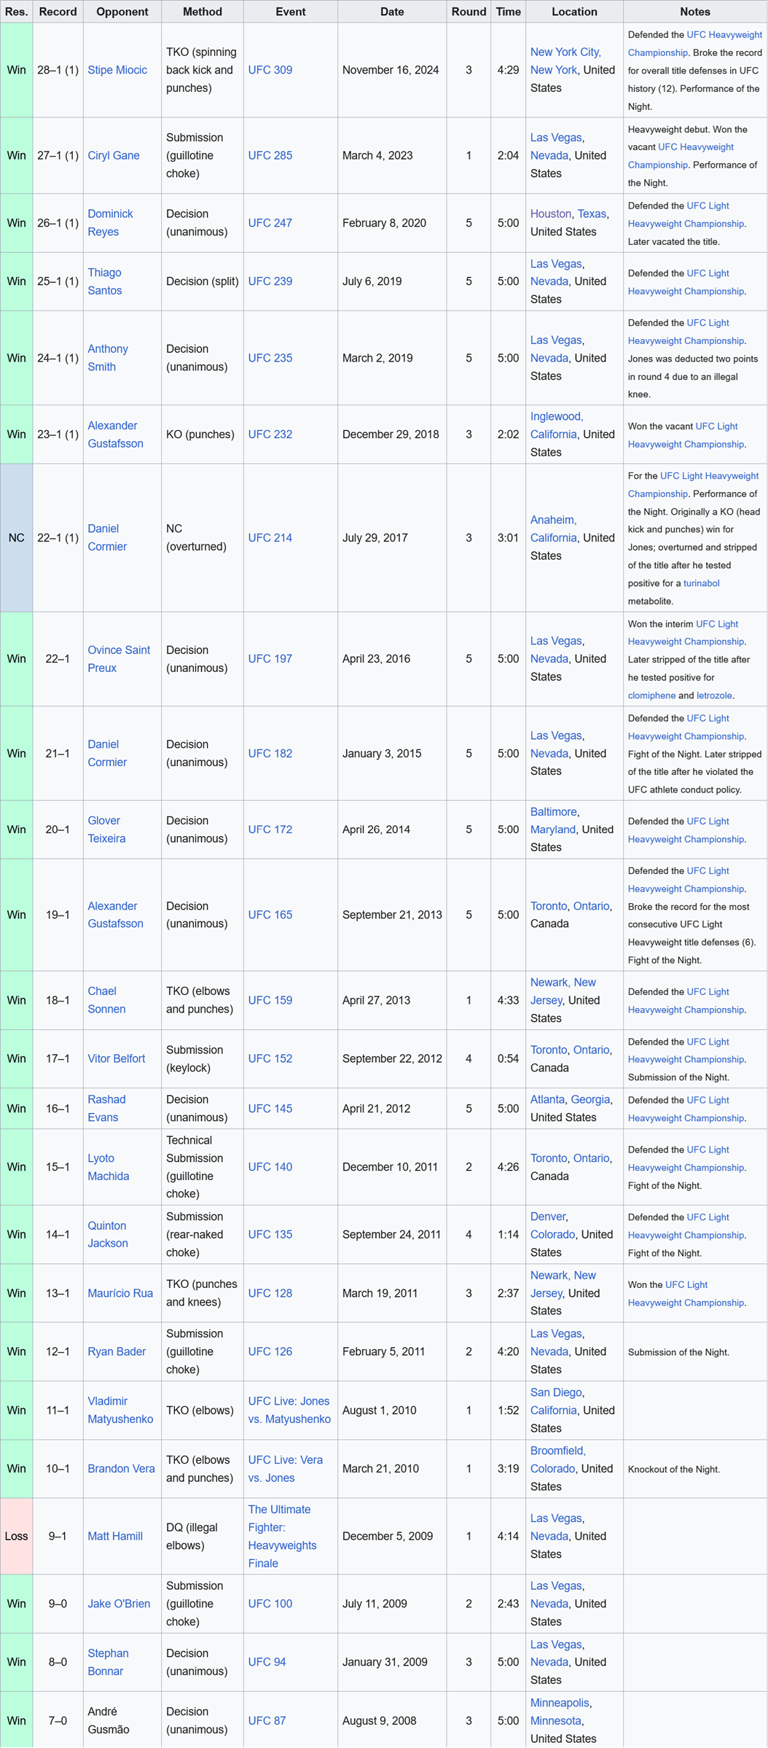Open UFC Live: Vera vs. Jones link
Image resolution: width=768 pixels, height=1748 pixels.
pyautogui.click(x=285, y=1469)
